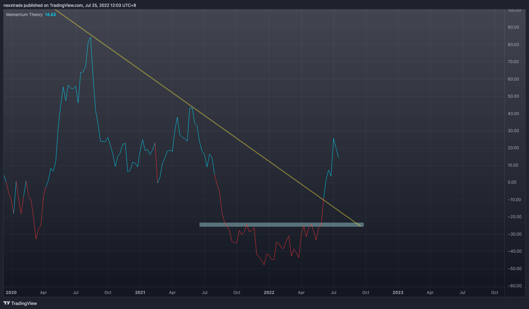Click the 50.00 price scale label
This screenshot has height=309, width=529.
point(514,96)
